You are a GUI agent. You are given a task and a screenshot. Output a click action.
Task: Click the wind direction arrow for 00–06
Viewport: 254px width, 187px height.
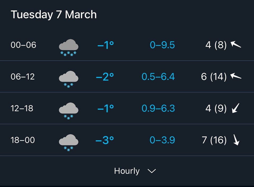[x=236, y=44]
